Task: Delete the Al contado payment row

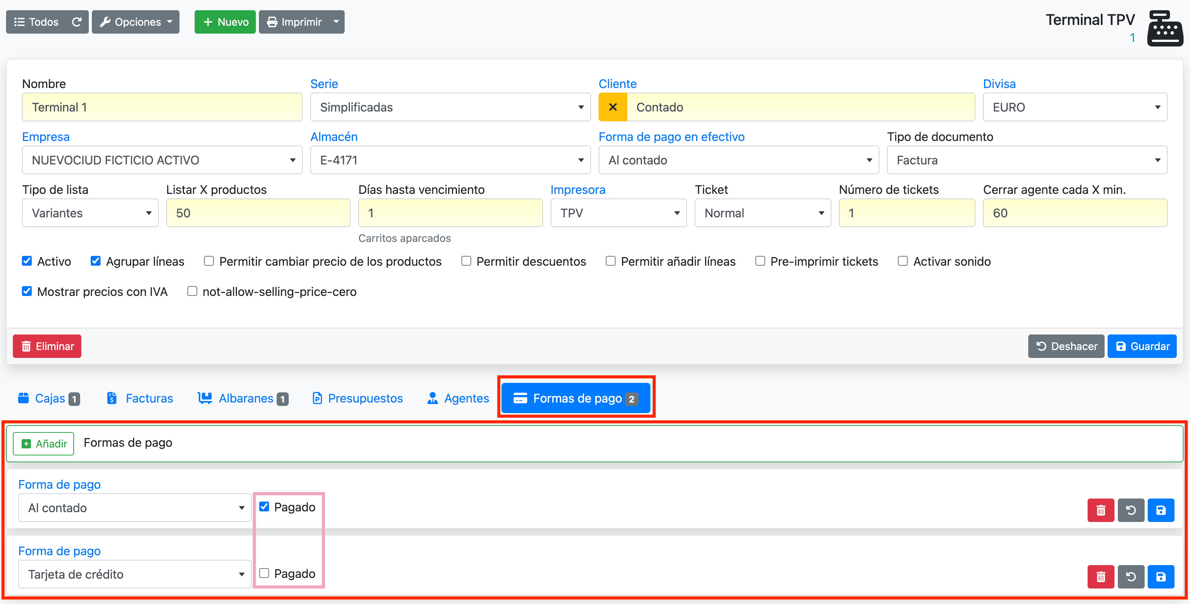Action: click(1100, 510)
